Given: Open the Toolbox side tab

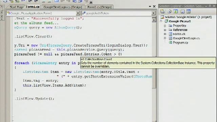Looking at the screenshot, I should point(2,13).
